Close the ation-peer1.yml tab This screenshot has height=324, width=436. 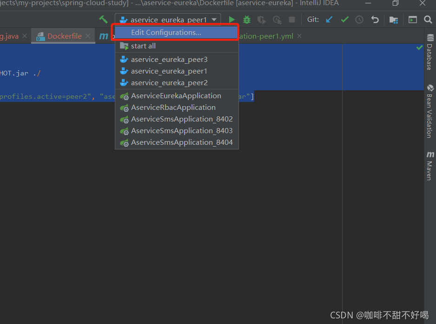pos(299,36)
